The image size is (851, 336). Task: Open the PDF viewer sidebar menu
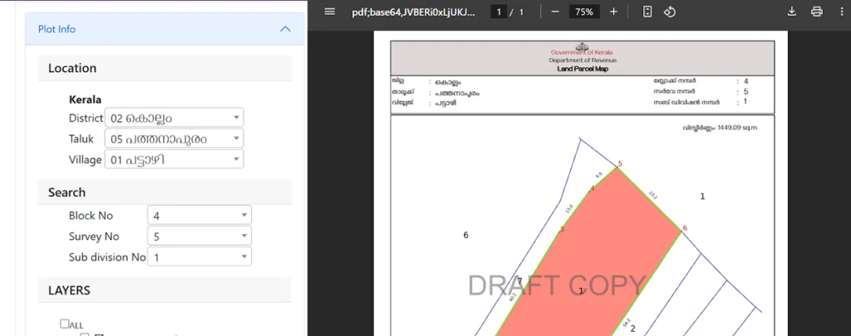330,12
